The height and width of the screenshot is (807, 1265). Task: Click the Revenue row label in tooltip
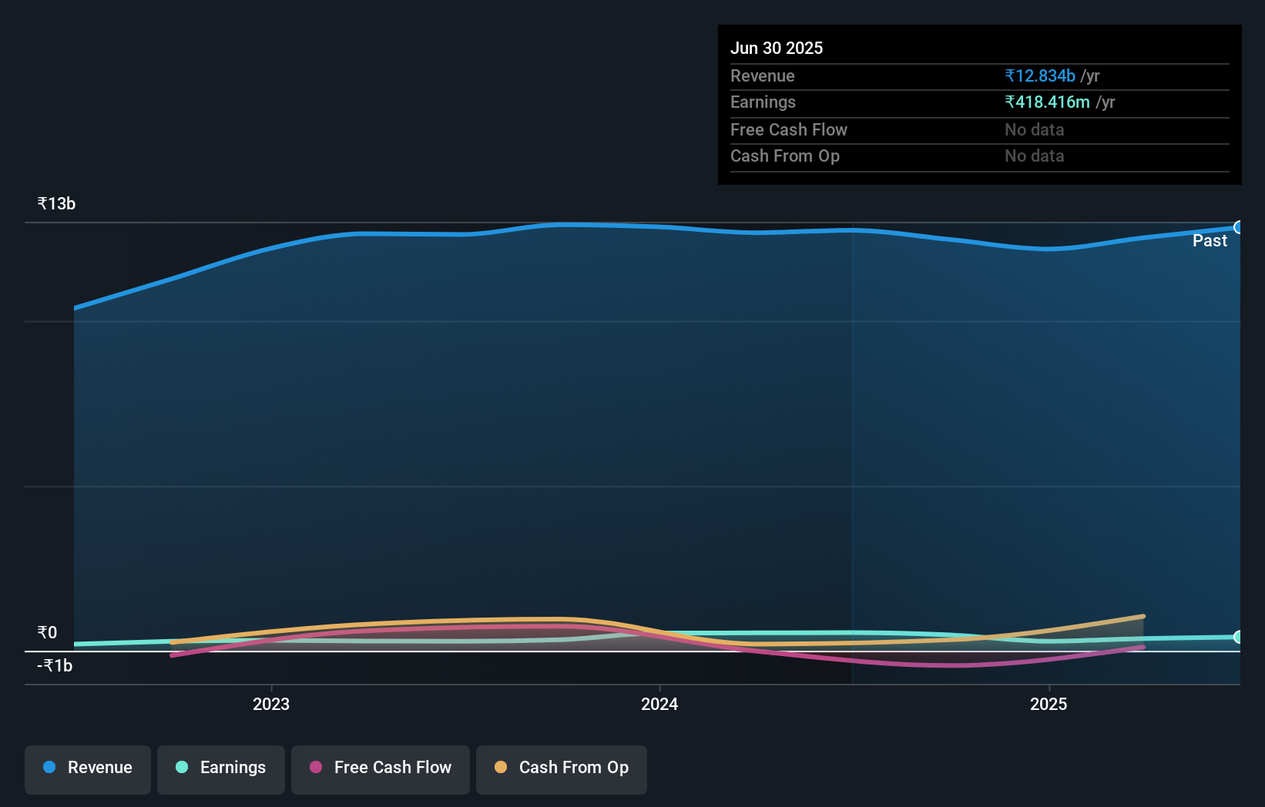click(763, 75)
